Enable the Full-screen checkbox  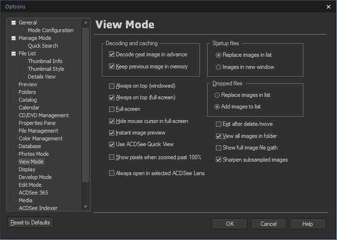tap(111, 109)
